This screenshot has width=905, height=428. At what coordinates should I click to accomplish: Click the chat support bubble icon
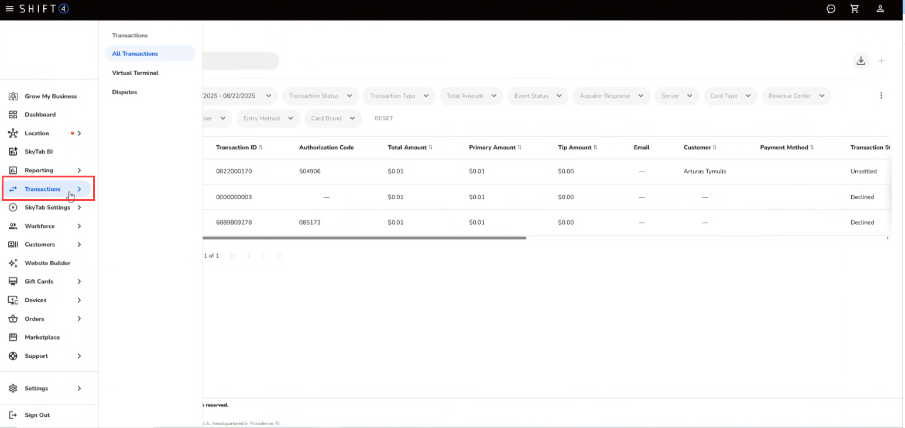coord(831,9)
